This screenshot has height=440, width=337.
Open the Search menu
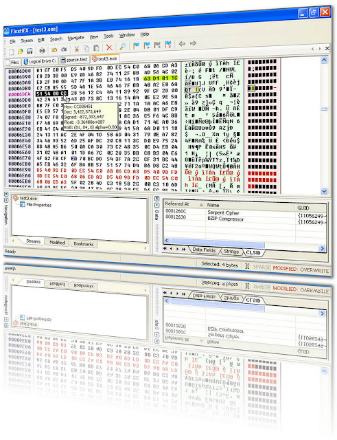tap(56, 39)
